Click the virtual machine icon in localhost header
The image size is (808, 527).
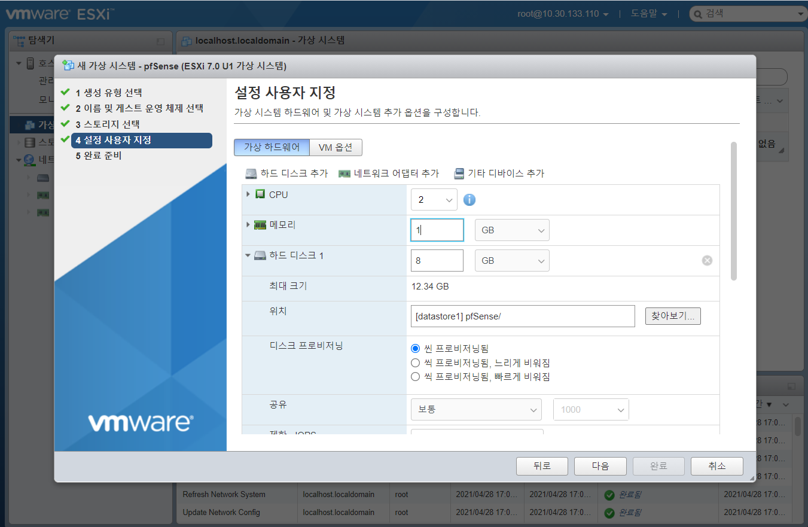(x=186, y=41)
